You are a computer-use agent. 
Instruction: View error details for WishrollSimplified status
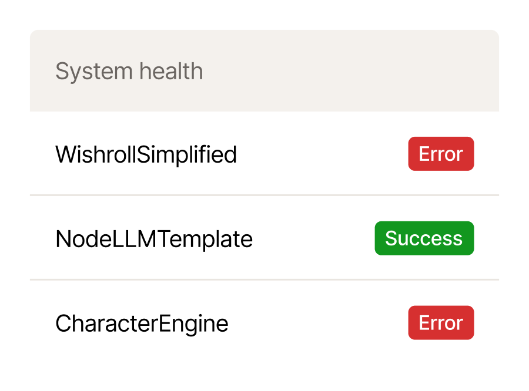pos(441,154)
